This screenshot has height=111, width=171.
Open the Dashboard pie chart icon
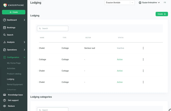click(5, 20)
